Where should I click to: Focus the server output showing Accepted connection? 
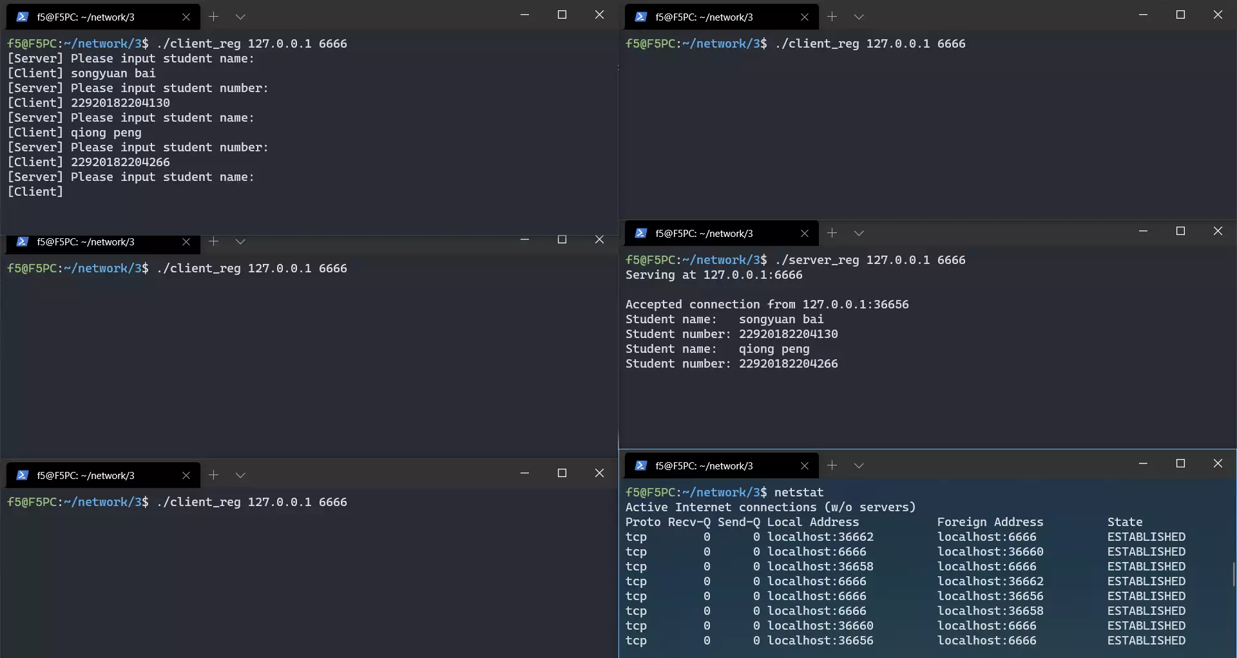pyautogui.click(x=767, y=305)
